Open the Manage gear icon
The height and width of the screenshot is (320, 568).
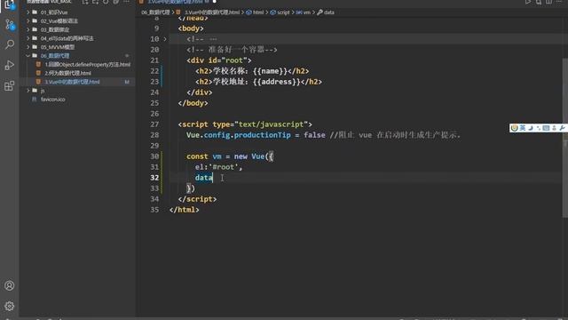coord(10,306)
